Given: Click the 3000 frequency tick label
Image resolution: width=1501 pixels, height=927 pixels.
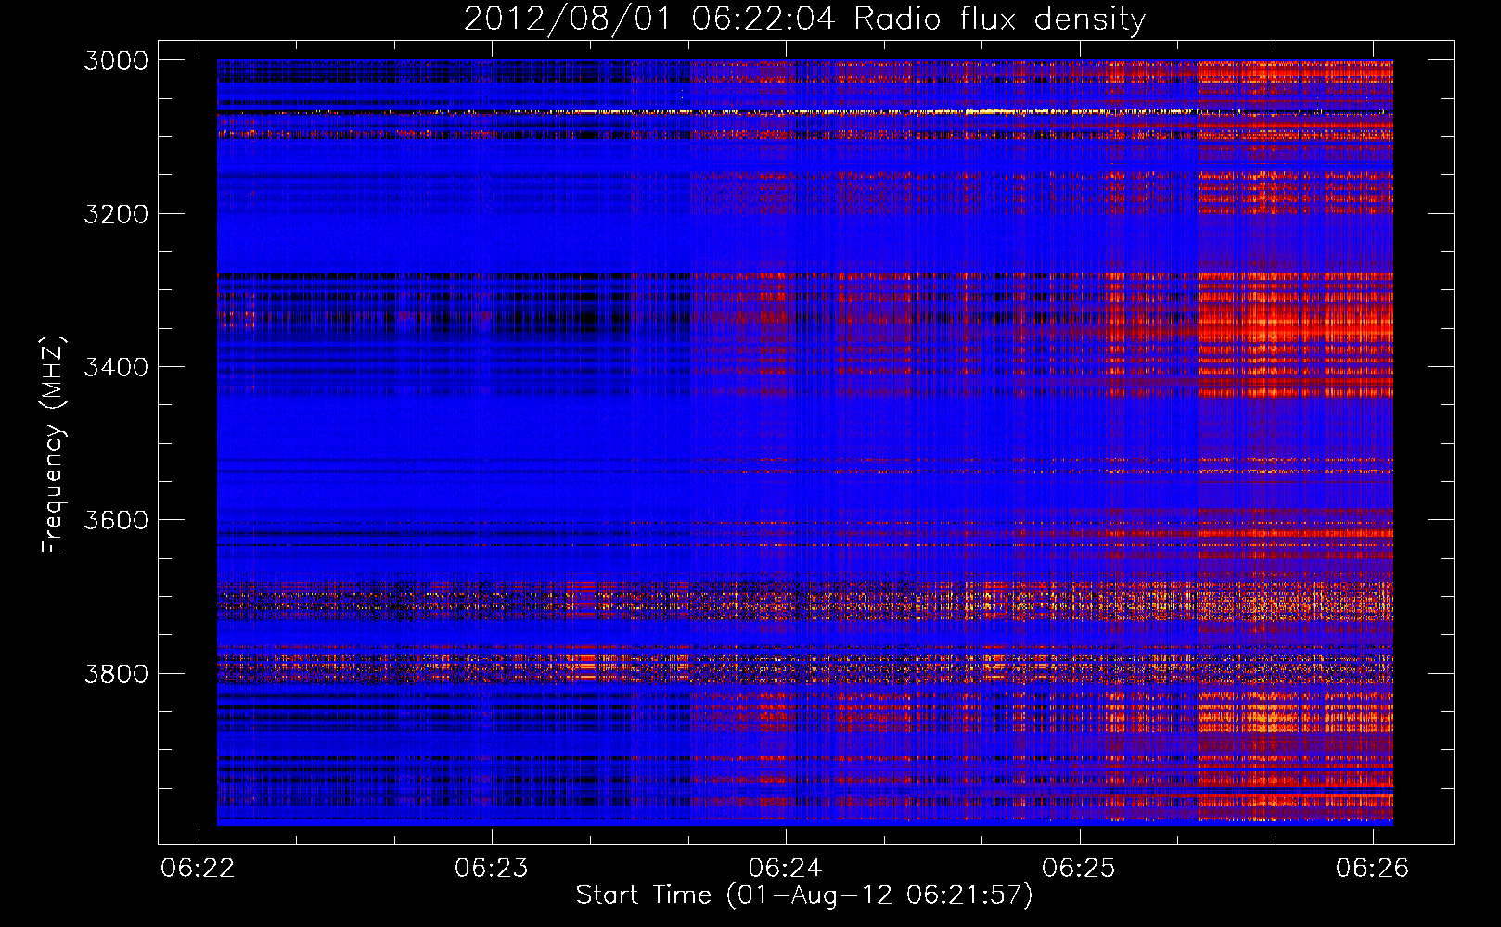Looking at the screenshot, I should click(x=116, y=60).
